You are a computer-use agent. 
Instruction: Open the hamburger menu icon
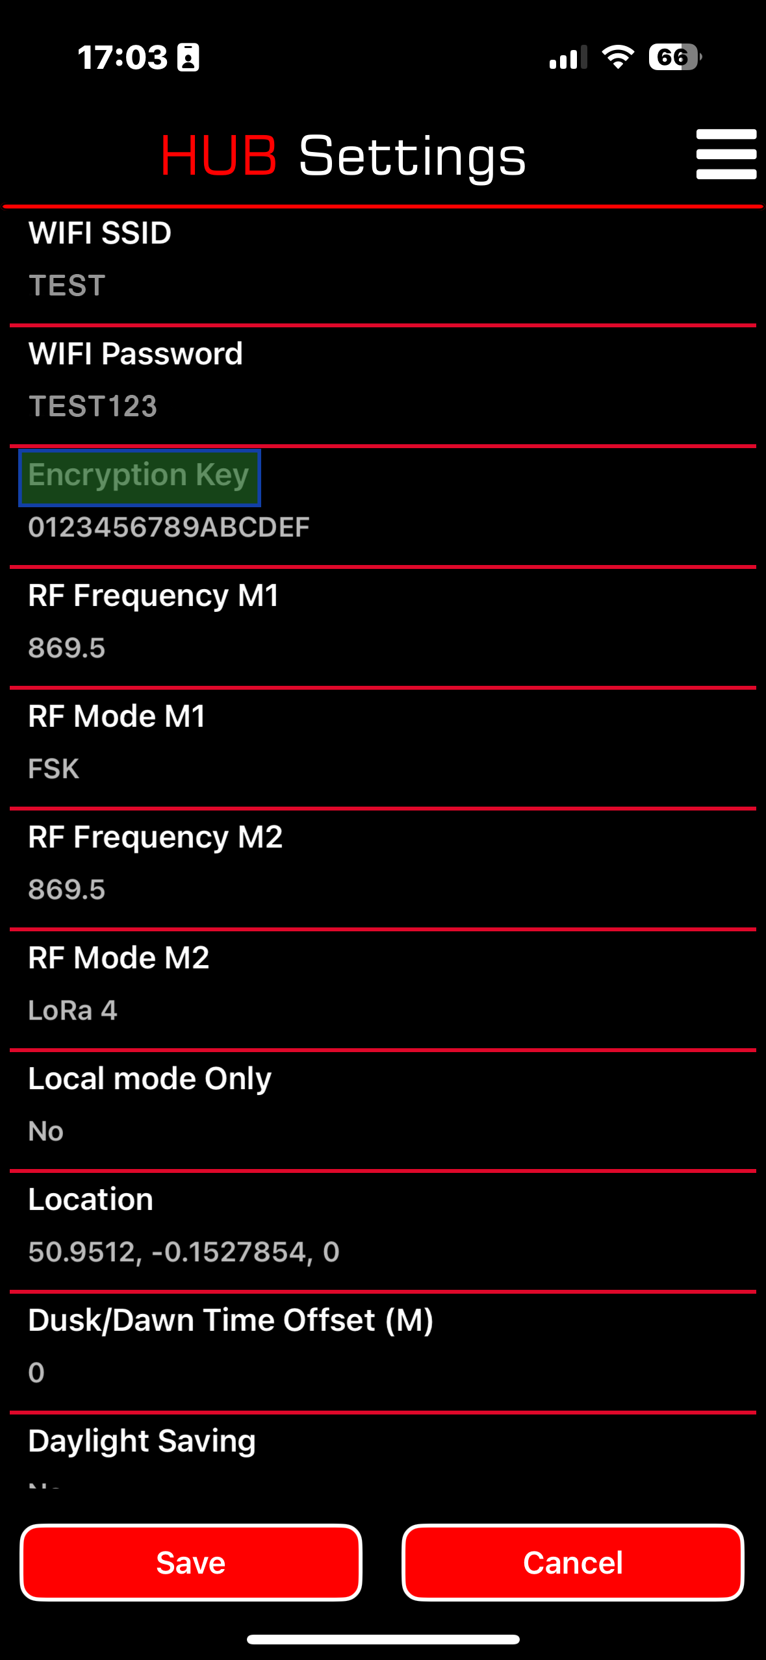(726, 155)
